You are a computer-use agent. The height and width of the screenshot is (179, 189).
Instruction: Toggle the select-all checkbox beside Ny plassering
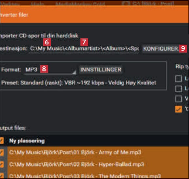click(2, 140)
